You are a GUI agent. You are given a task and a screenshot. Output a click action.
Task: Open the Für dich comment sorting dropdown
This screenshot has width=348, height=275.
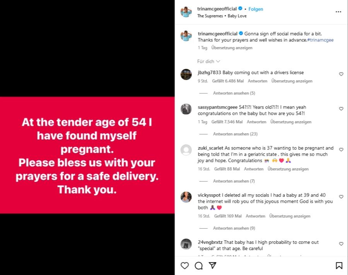point(208,61)
